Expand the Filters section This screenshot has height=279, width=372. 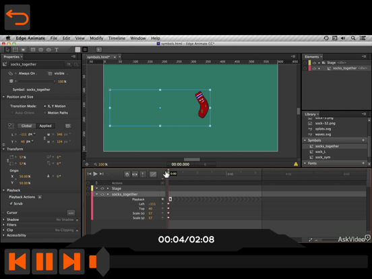[x=4, y=224]
